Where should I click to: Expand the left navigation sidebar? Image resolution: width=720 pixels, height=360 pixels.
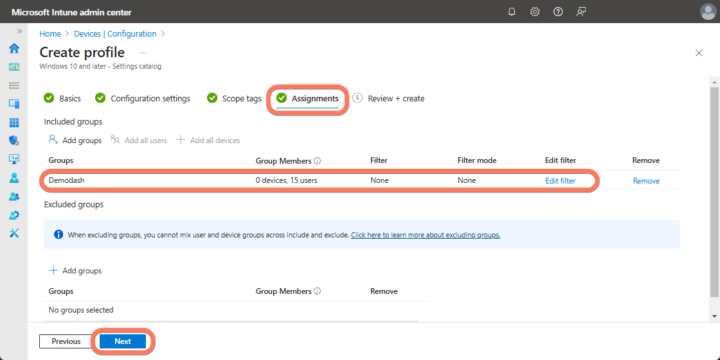coord(19,31)
